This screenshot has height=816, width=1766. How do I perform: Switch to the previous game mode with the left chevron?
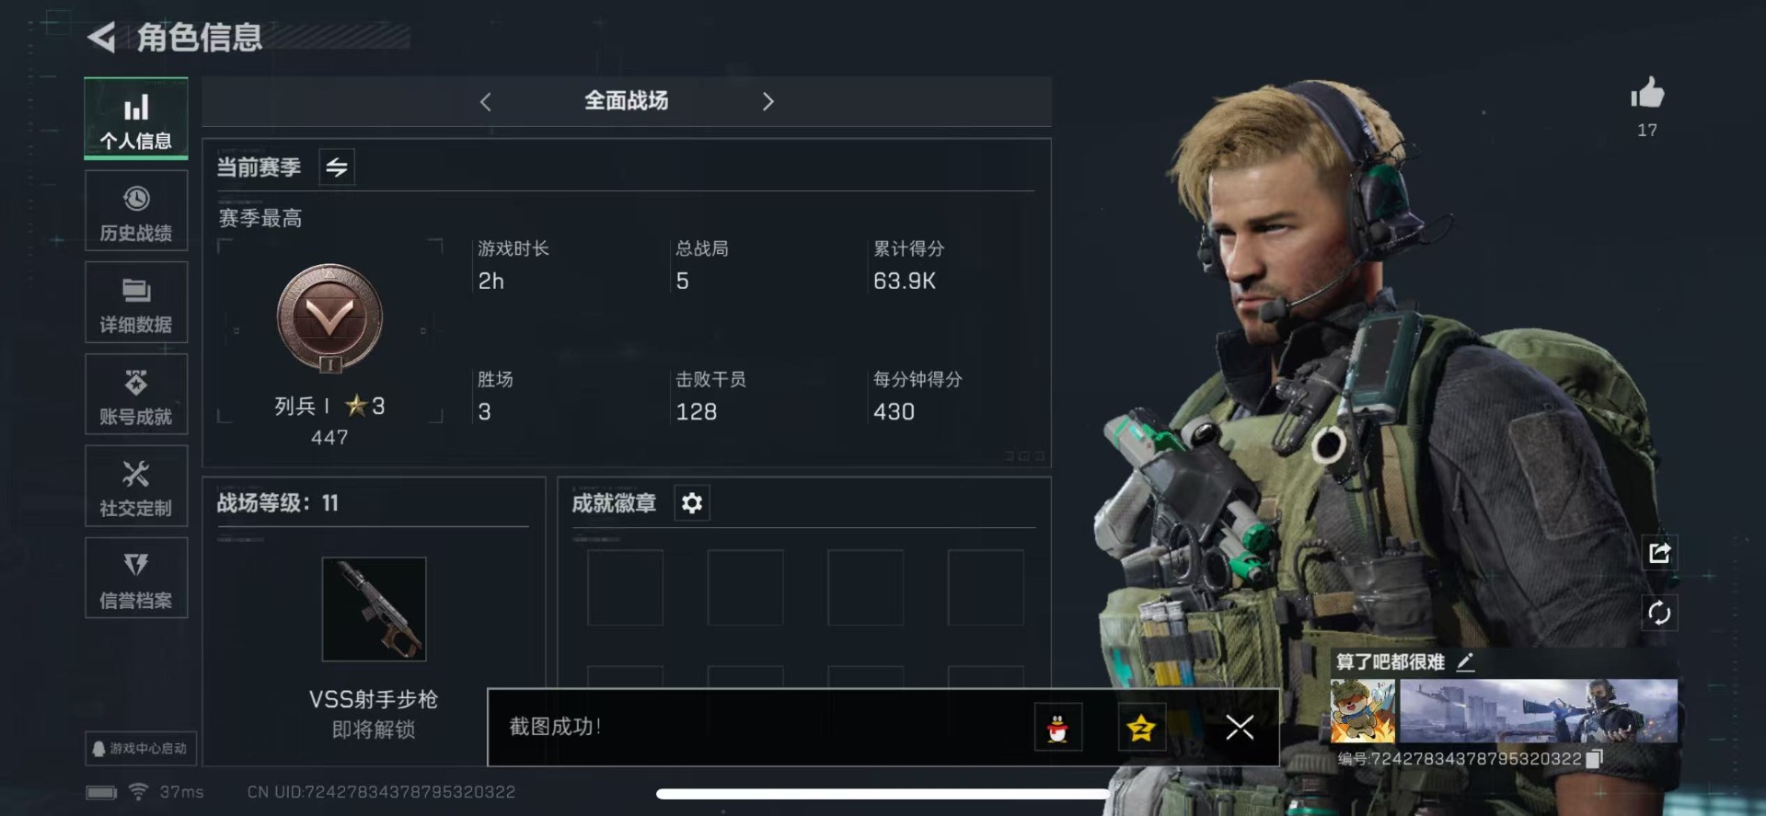[486, 102]
